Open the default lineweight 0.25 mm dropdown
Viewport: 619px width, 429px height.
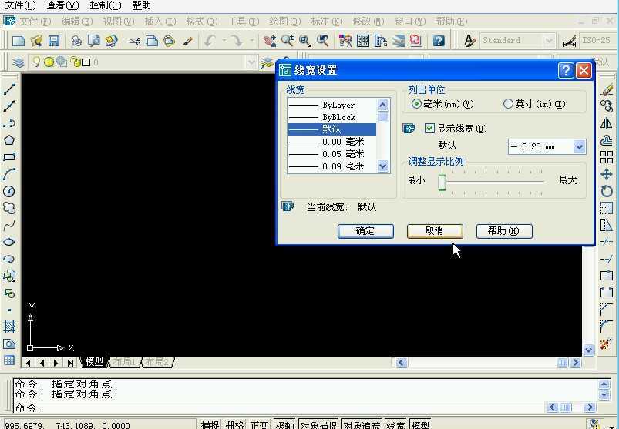click(x=579, y=146)
